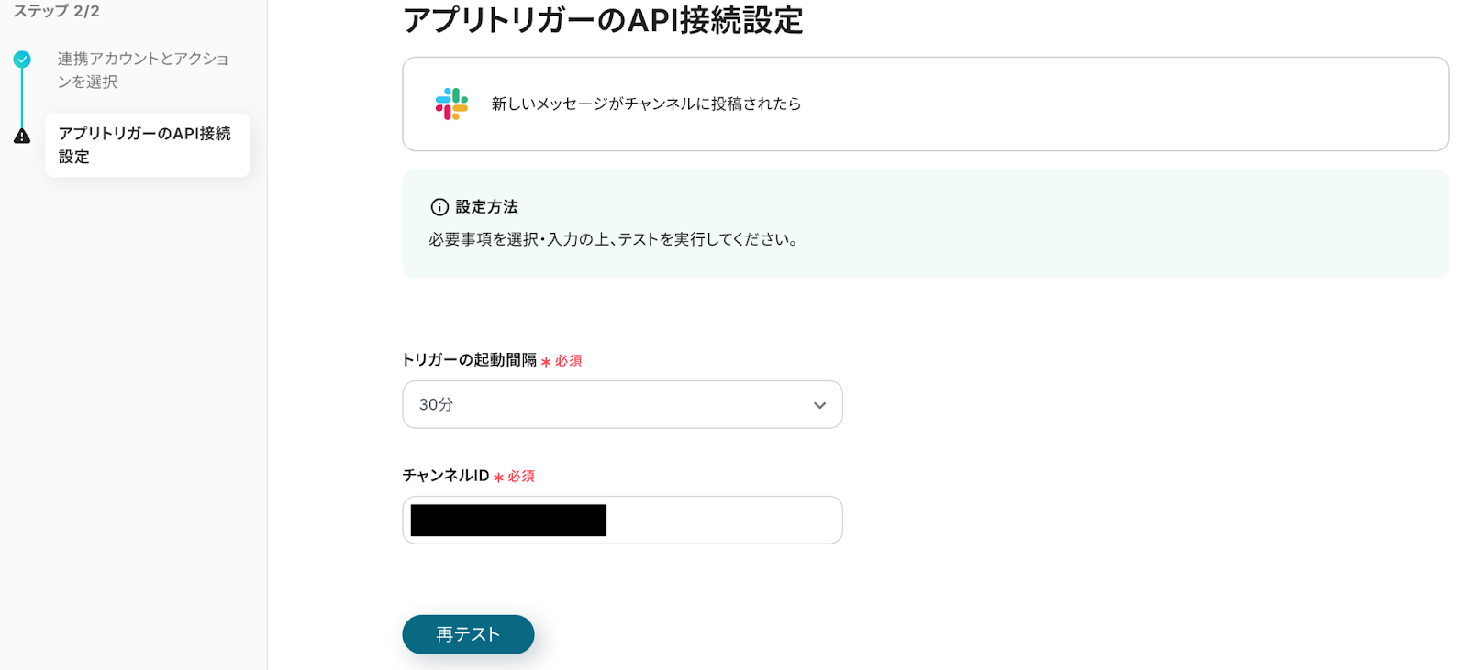Viewport: 1468px width, 670px height.
Task: Click the 新しいメッセージがチャンネルに投稿されたら card
Action: tap(925, 104)
